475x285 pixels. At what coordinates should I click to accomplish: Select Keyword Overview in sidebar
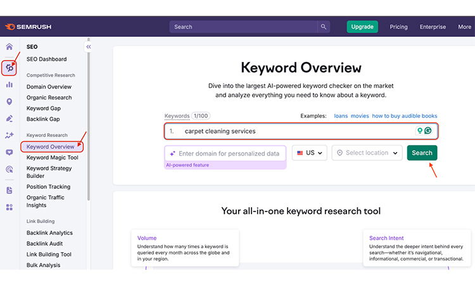(x=52, y=146)
